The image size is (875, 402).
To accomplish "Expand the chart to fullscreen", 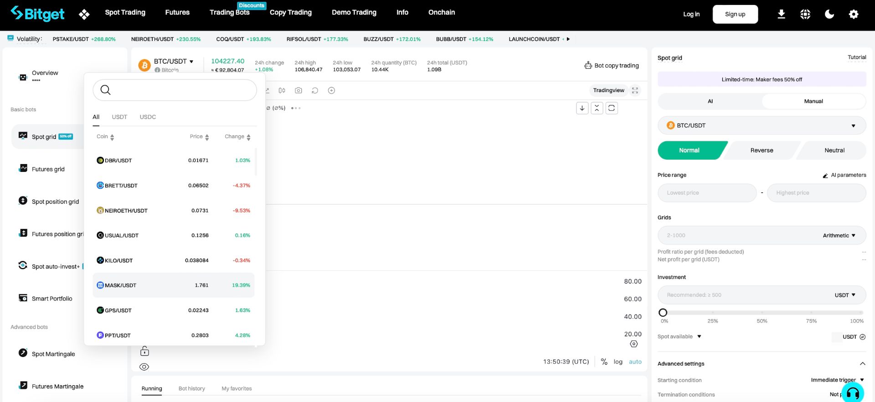I will 635,90.
